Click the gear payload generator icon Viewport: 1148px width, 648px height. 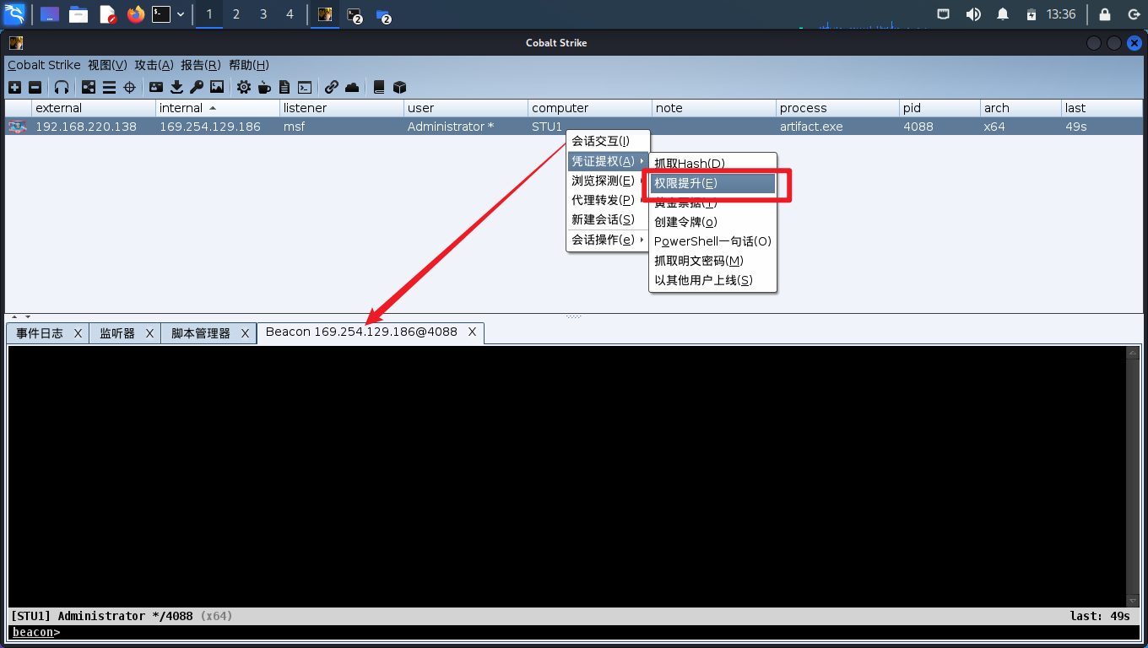pyautogui.click(x=244, y=87)
